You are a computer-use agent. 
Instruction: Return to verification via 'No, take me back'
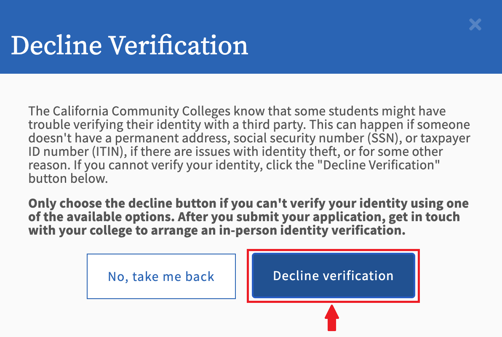[161, 276]
